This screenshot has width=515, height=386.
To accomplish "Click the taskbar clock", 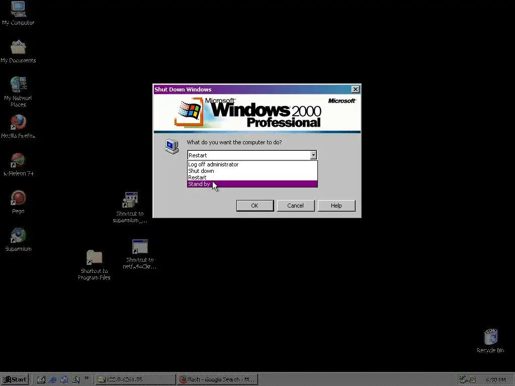I will 495,380.
